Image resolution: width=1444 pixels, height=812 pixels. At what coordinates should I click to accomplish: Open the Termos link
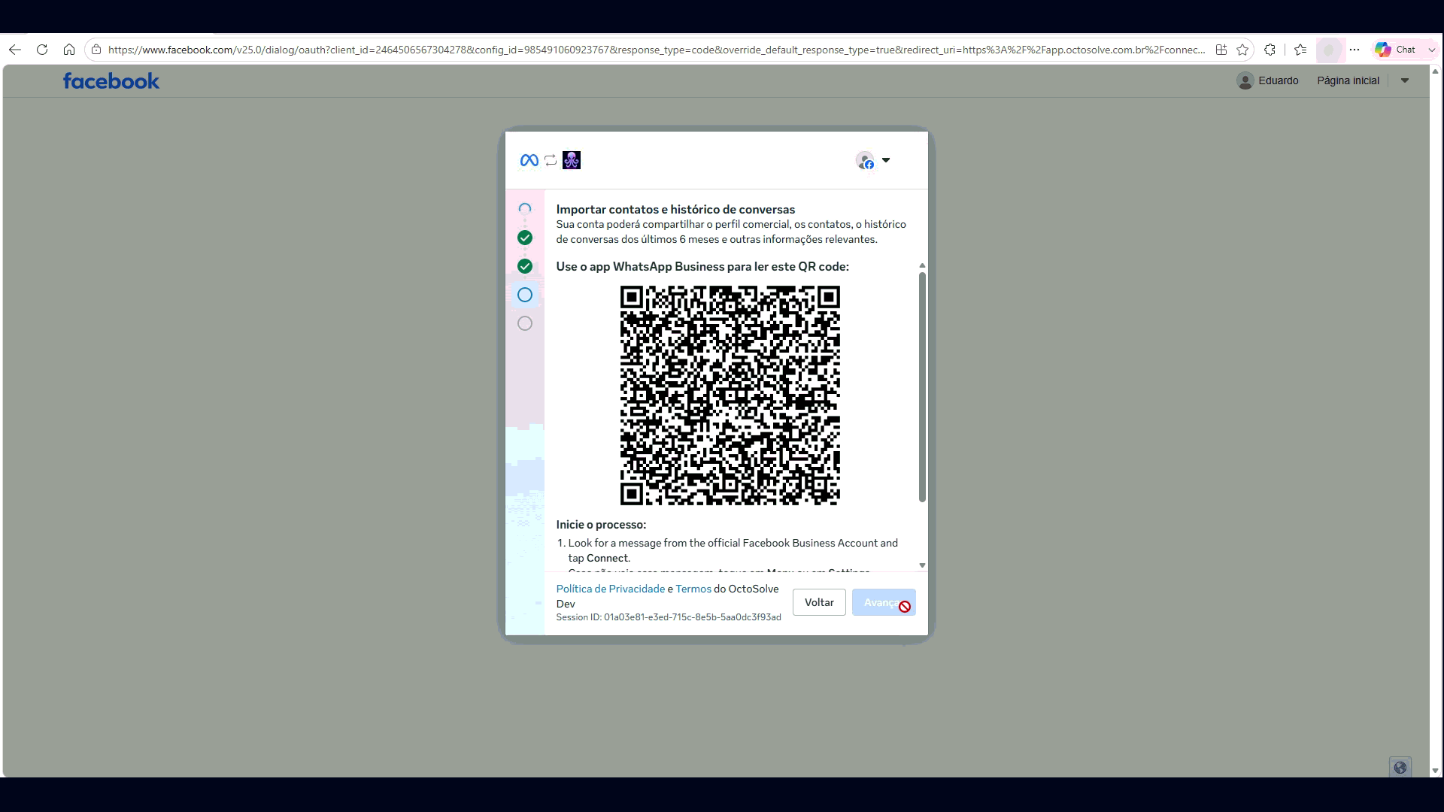tap(693, 589)
